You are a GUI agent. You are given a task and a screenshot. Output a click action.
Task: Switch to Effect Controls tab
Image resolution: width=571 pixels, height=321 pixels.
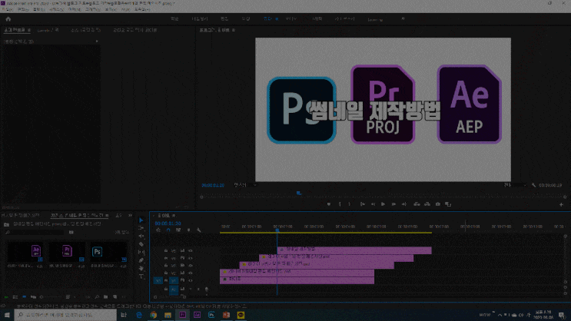[15, 30]
